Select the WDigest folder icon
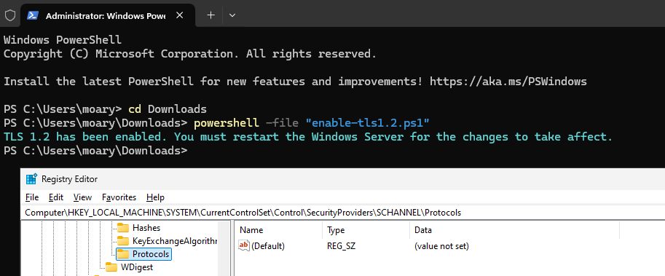The width and height of the screenshot is (665, 276). 111,267
